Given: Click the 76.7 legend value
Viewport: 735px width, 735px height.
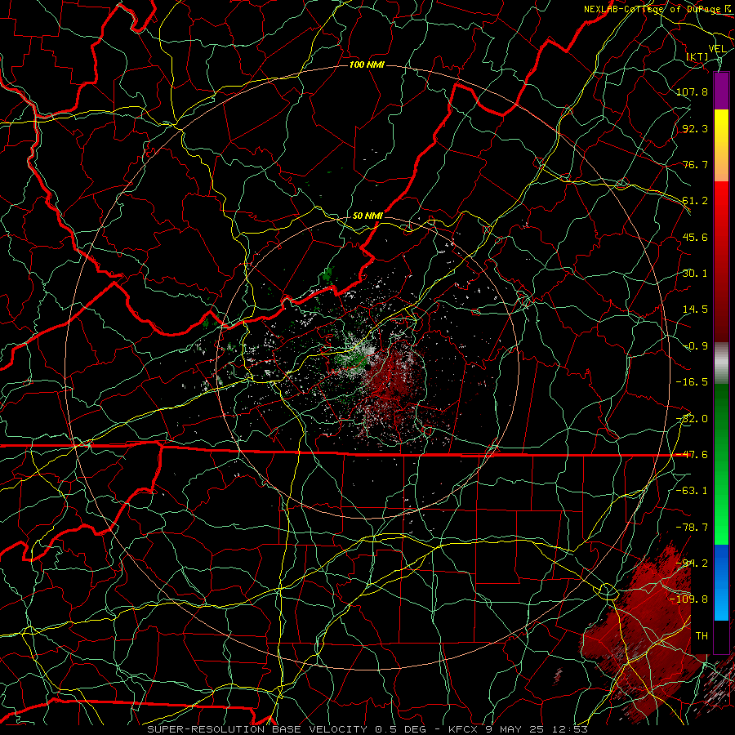Looking at the screenshot, I should [695, 164].
